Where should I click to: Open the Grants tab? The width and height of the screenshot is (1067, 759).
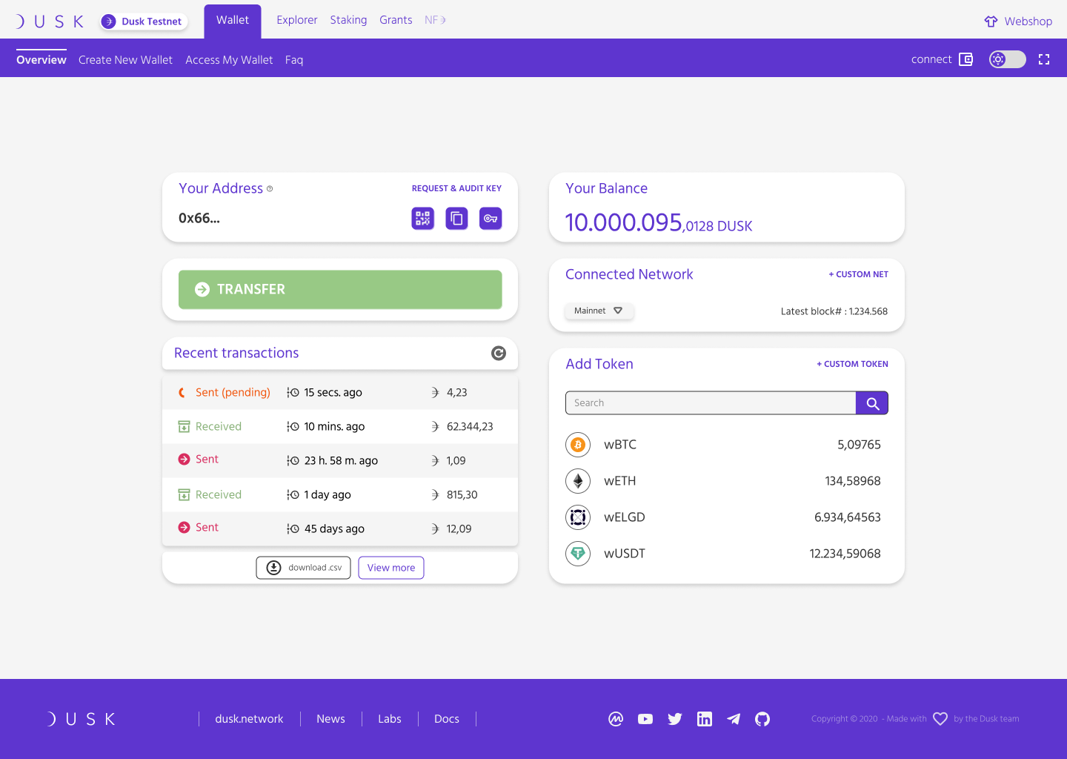coord(396,20)
